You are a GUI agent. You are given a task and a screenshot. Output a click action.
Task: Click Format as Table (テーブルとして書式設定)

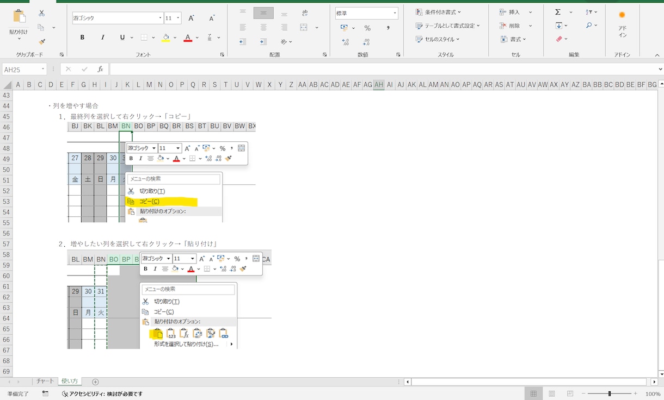[x=447, y=26]
